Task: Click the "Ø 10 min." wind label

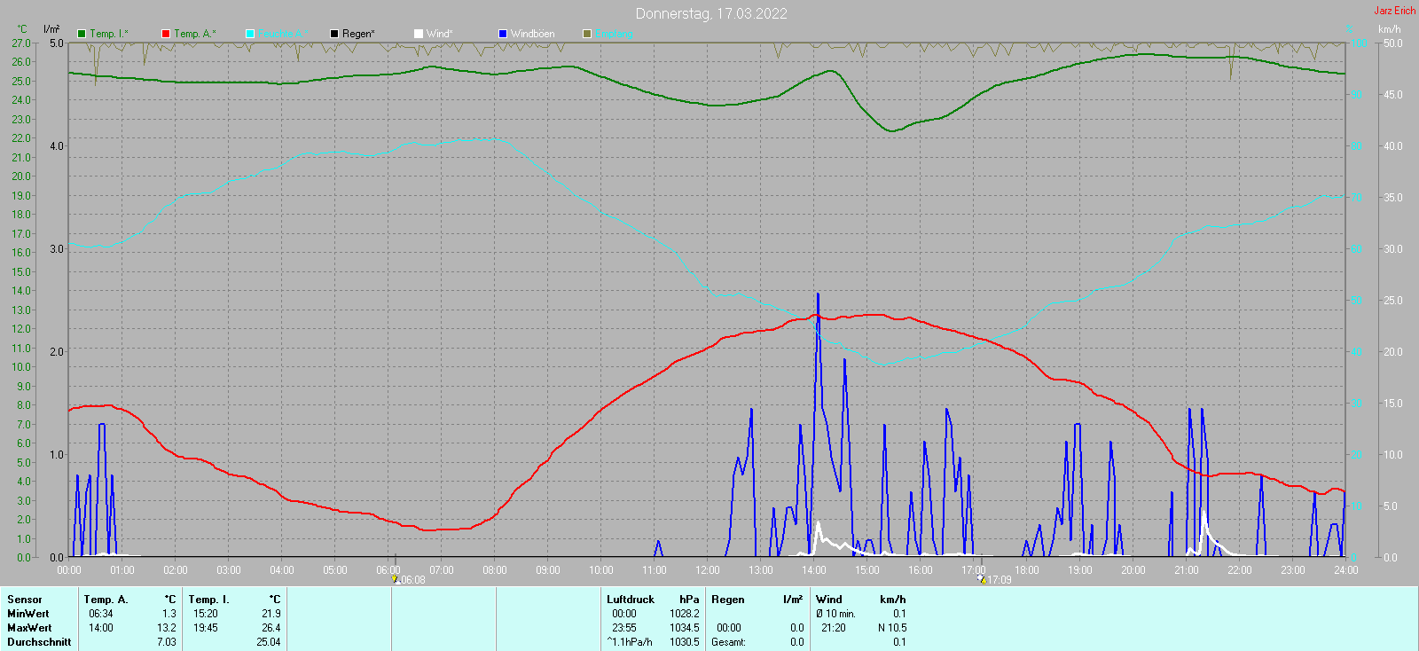Action: (836, 614)
